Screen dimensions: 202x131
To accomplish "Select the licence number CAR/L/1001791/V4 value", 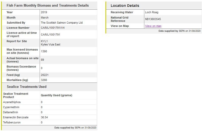I will pos(53,28).
